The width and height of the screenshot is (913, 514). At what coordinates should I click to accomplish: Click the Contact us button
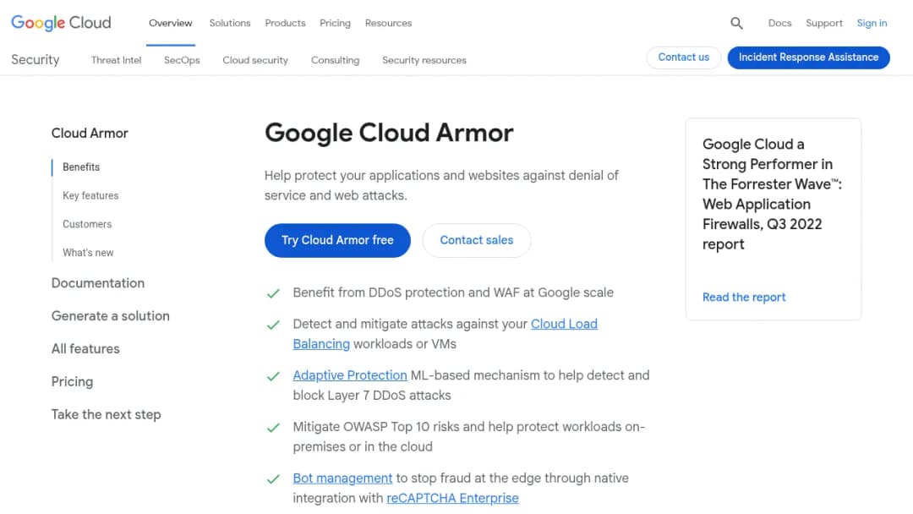coord(684,57)
